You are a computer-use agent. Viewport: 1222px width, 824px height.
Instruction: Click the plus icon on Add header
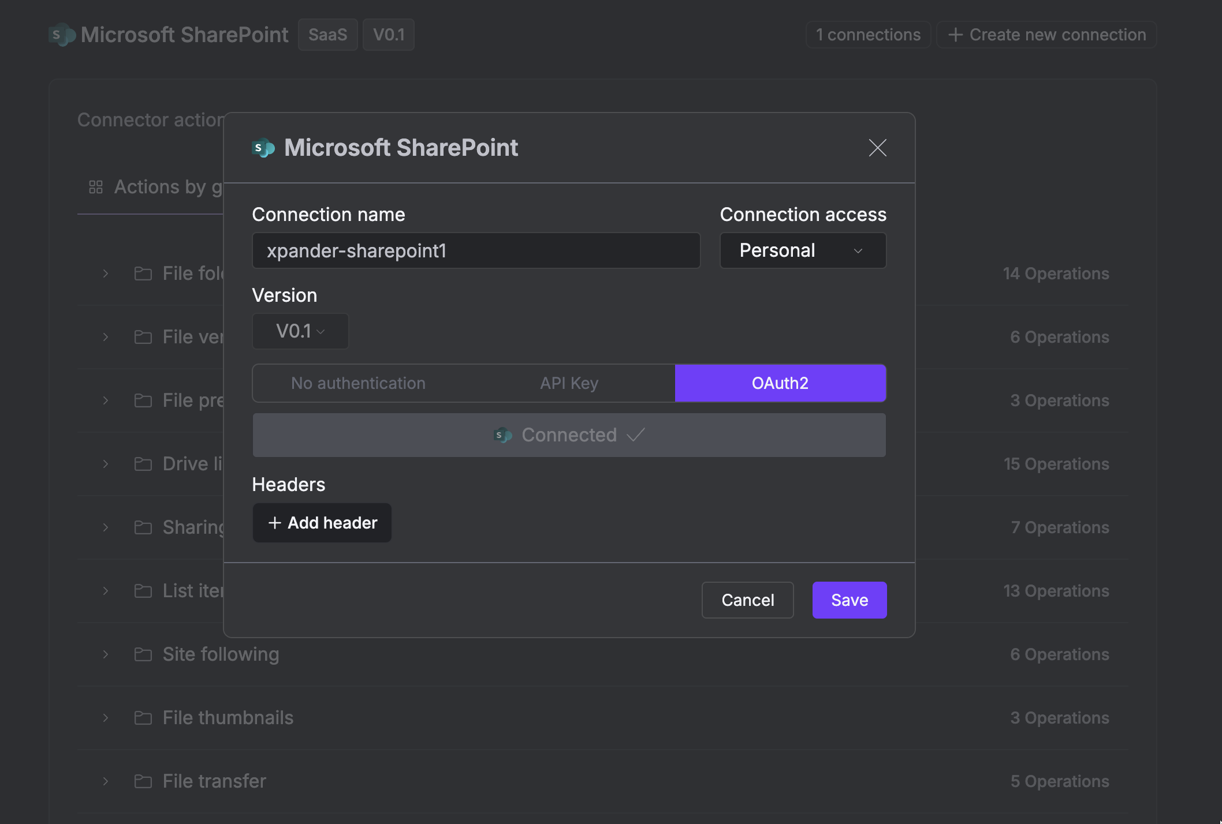tap(275, 523)
